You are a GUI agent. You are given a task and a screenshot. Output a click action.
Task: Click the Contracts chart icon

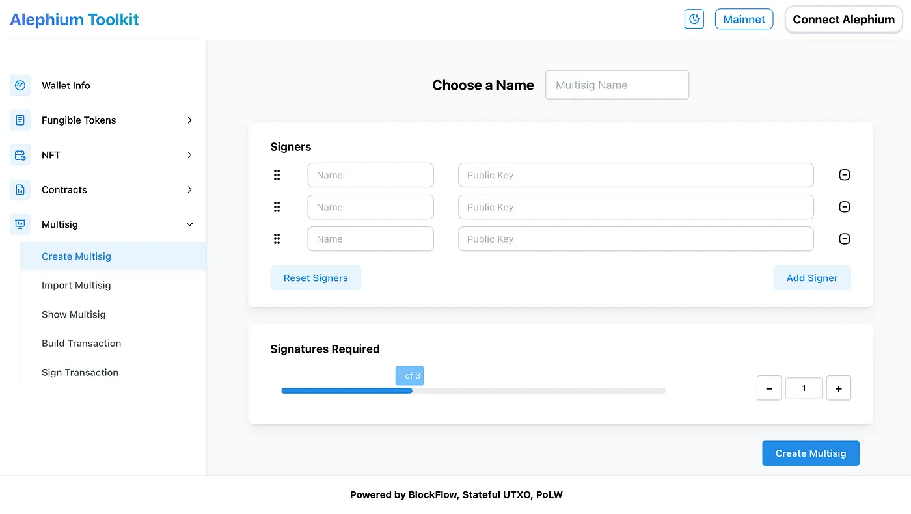click(x=20, y=190)
